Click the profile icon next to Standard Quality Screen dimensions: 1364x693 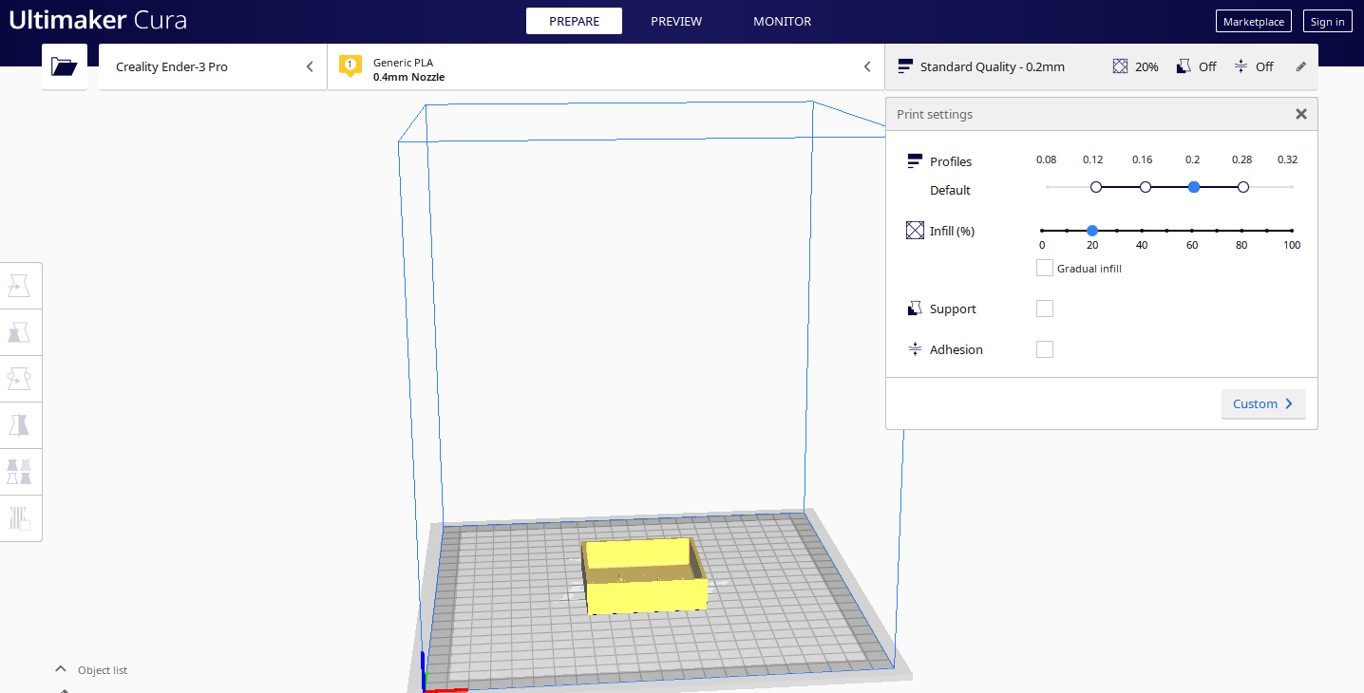pos(905,66)
